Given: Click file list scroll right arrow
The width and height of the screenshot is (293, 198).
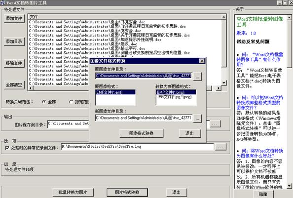Looking at the screenshot, I should (218, 88).
